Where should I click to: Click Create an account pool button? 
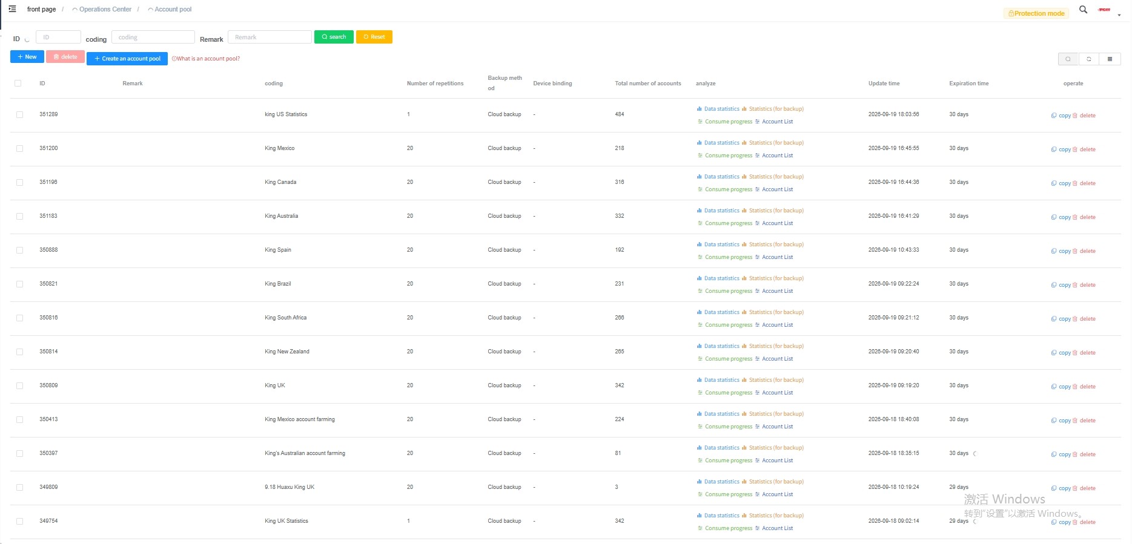(x=127, y=59)
